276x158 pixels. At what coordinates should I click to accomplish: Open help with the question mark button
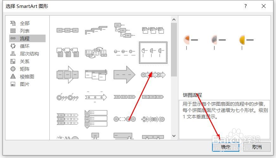(x=246, y=6)
